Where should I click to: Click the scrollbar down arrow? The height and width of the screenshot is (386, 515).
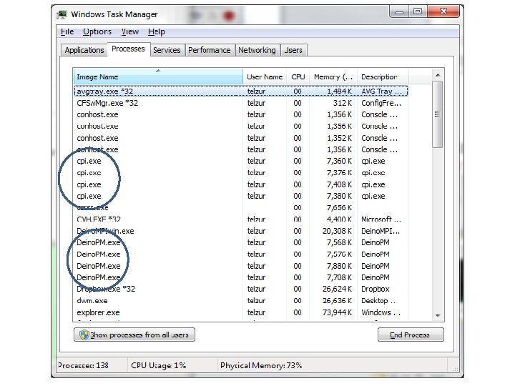pos(438,315)
